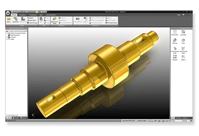Select Shaft Imported in scene tree
The width and height of the screenshot is (199, 136).
(14, 35)
